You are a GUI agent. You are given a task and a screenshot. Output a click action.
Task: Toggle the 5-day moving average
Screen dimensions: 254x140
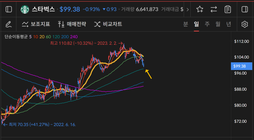point(30,37)
